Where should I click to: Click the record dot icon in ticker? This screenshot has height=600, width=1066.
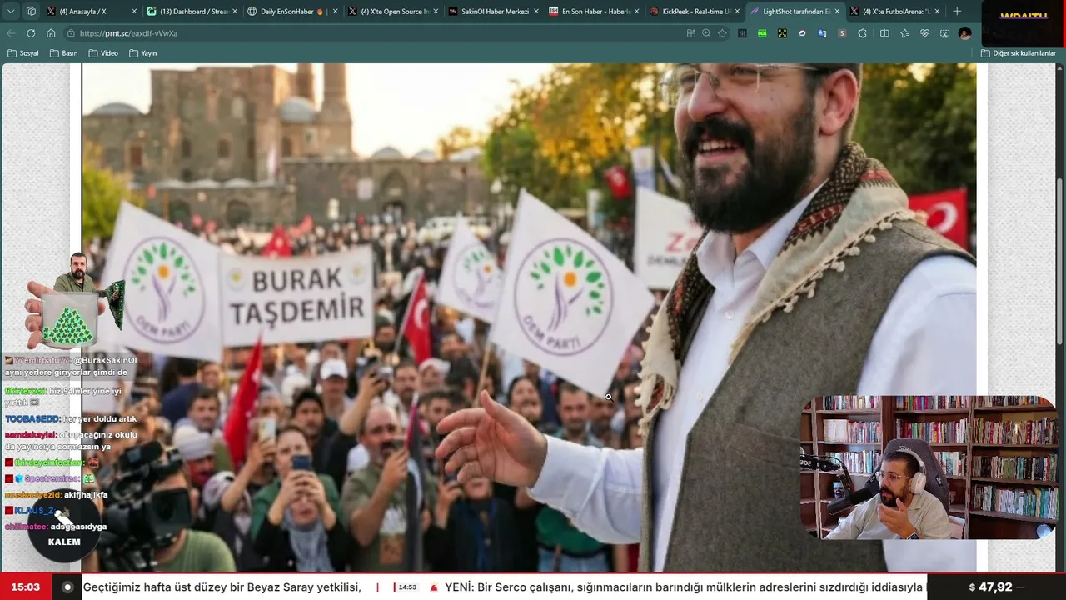67,587
